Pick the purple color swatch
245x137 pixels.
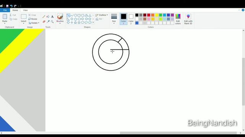pyautogui.click(x=172, y=15)
